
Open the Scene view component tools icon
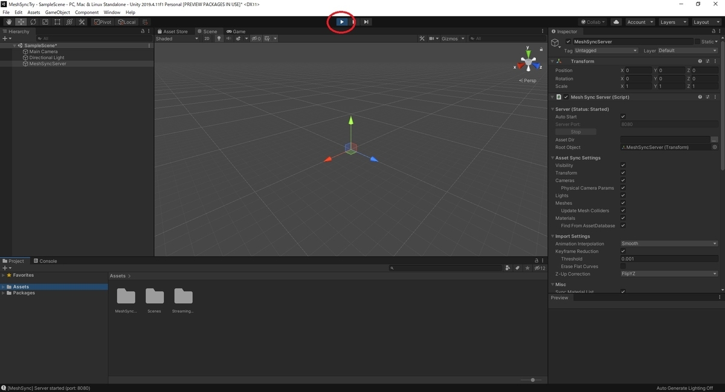(x=423, y=39)
